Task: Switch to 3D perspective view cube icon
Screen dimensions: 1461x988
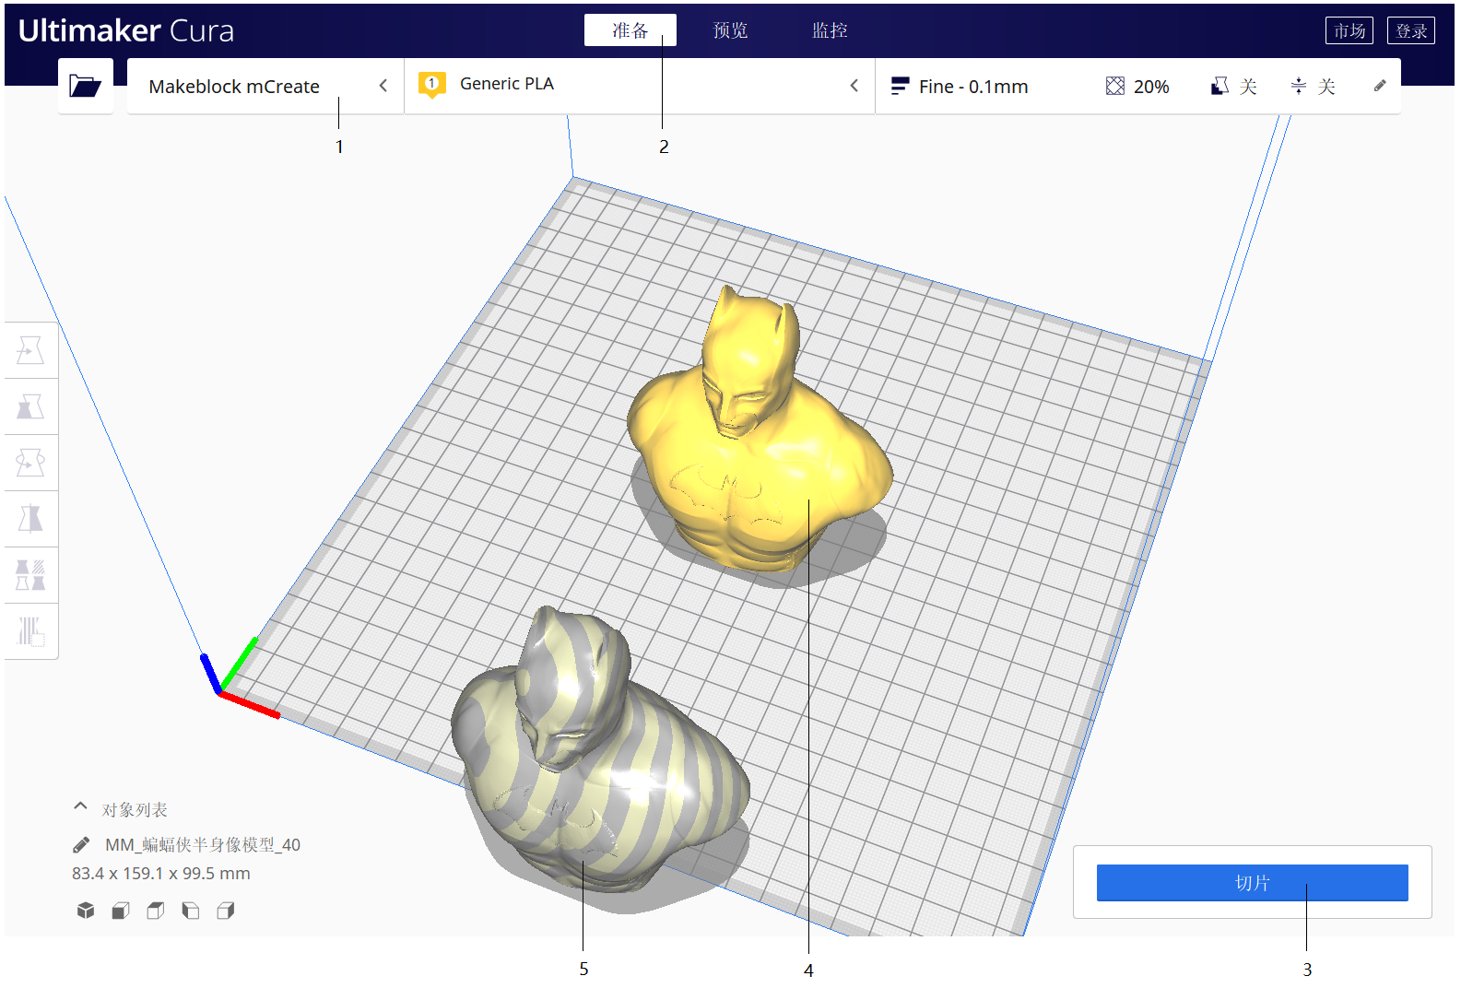Action: click(x=86, y=911)
